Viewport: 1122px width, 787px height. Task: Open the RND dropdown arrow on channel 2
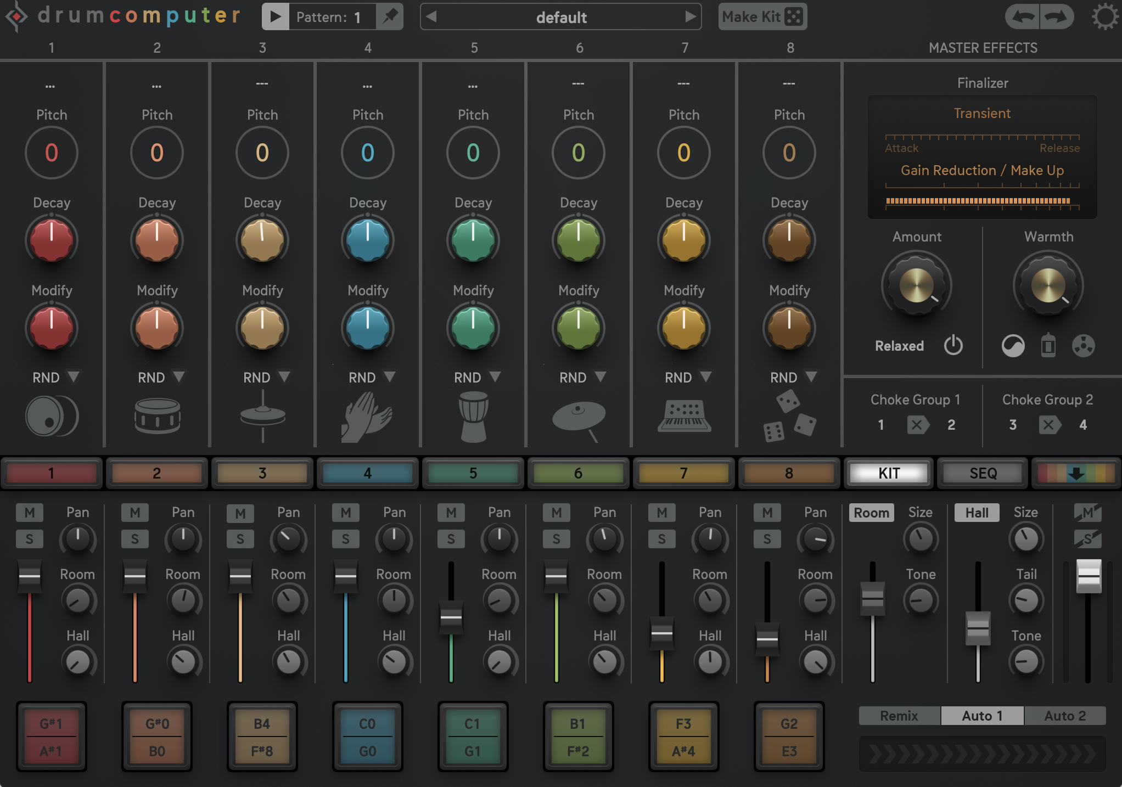tap(179, 376)
